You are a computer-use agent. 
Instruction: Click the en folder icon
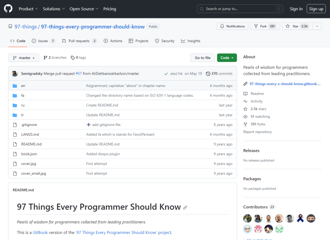point(15,86)
